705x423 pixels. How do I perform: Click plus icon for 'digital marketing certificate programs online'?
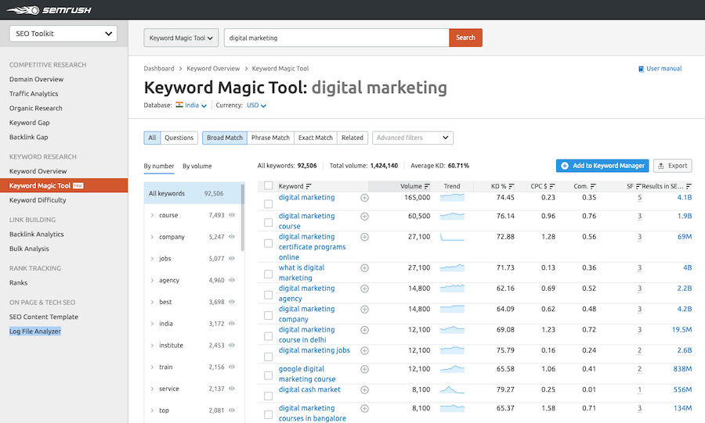tap(364, 237)
